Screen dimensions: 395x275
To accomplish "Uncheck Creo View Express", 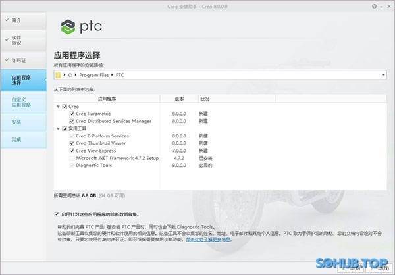I will coord(72,151).
